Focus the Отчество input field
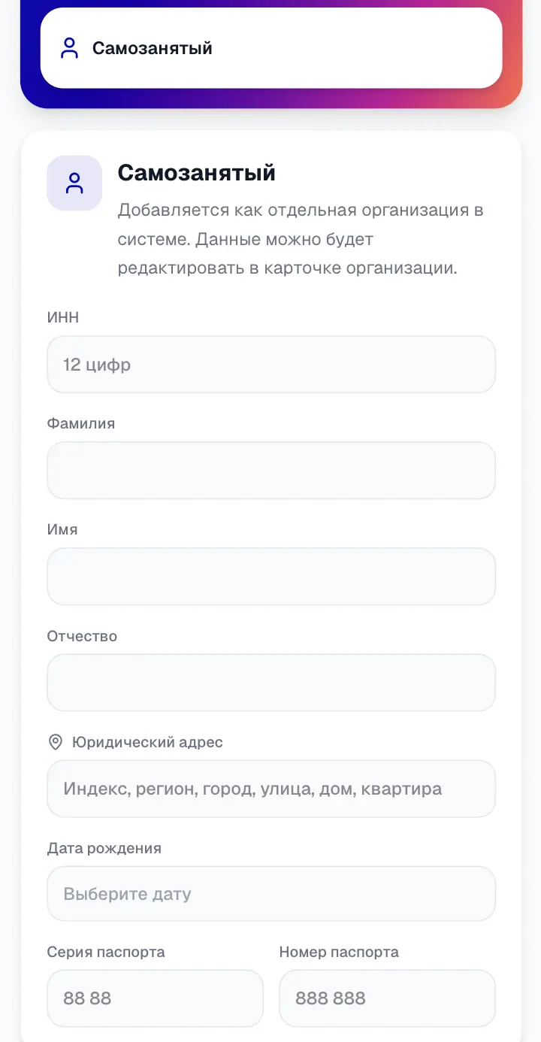The width and height of the screenshot is (541, 1042). pos(271,683)
